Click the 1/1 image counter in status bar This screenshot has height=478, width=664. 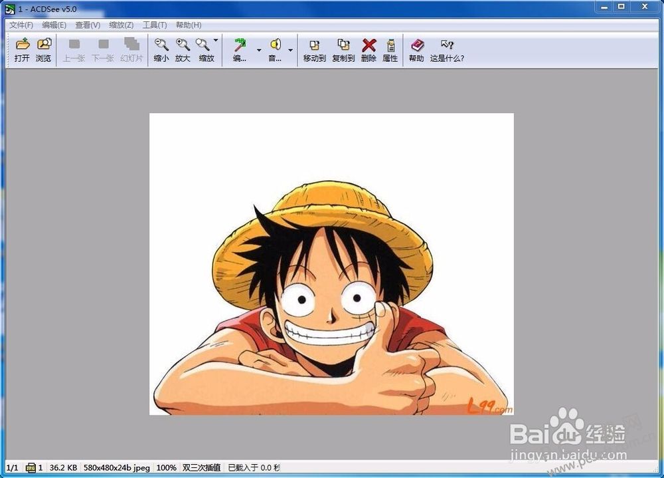pyautogui.click(x=12, y=467)
